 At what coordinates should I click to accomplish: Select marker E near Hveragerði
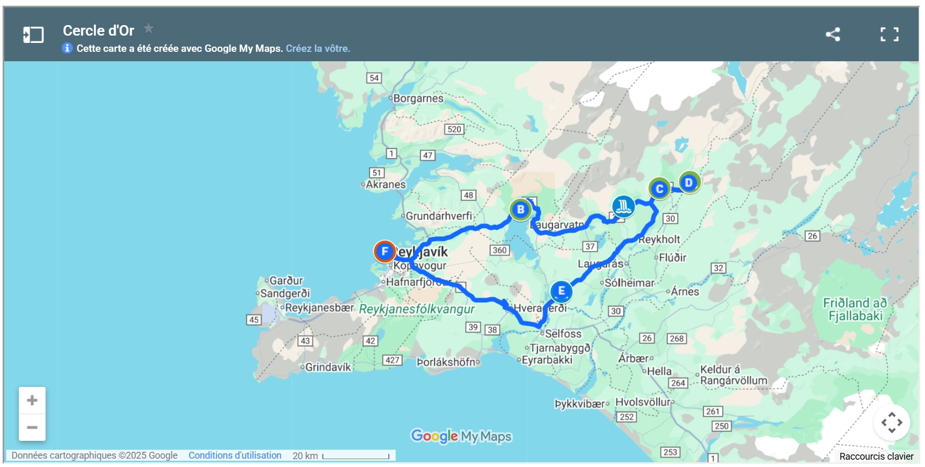[561, 291]
